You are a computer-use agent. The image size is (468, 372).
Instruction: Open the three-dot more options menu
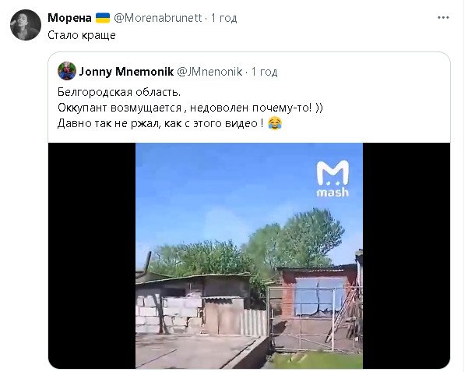[x=443, y=18]
